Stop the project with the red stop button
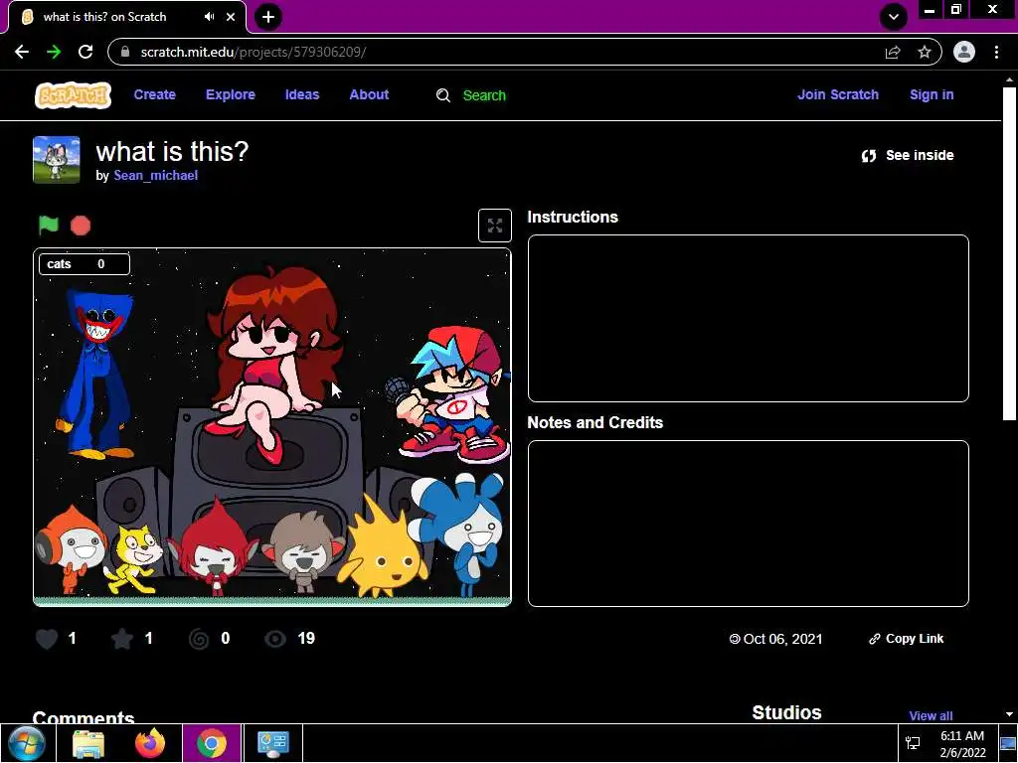The width and height of the screenshot is (1018, 763). [x=81, y=226]
